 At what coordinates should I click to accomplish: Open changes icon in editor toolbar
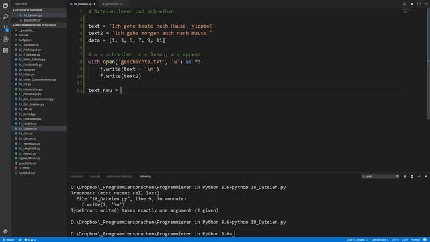pos(404,4)
